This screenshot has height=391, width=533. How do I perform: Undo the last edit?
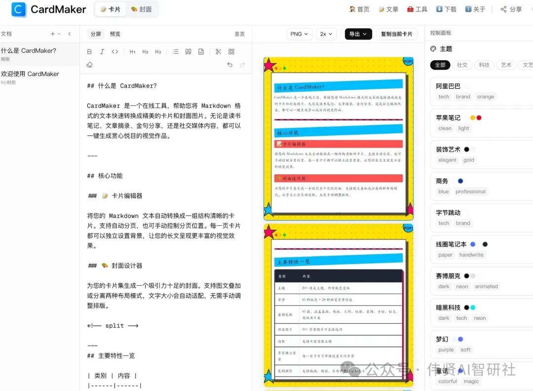coord(230,65)
